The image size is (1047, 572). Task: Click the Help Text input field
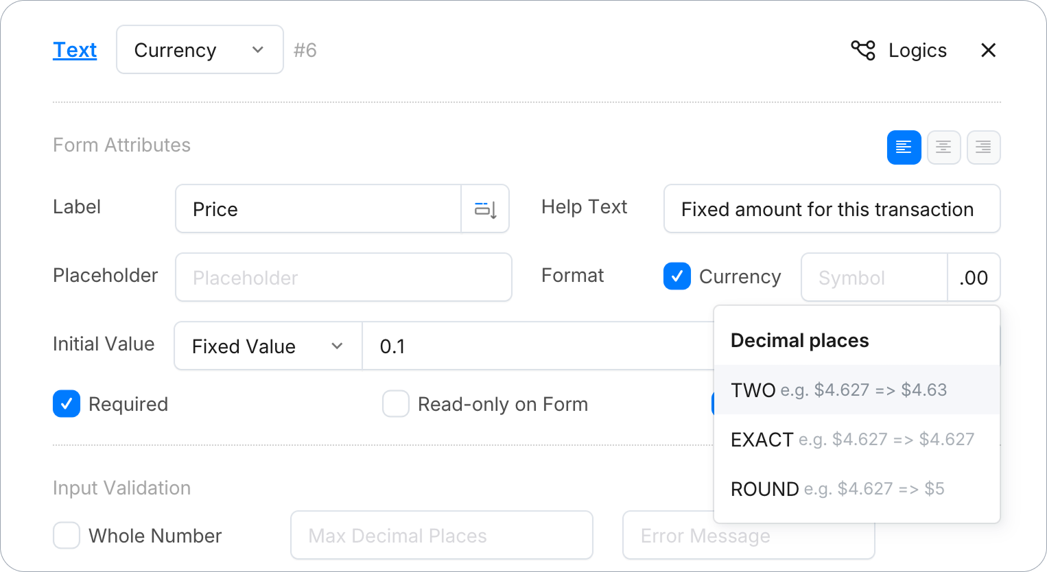tap(832, 209)
